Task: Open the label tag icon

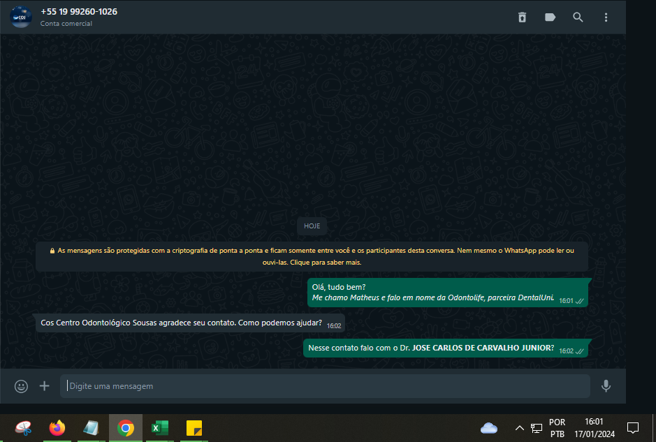Action: click(550, 17)
